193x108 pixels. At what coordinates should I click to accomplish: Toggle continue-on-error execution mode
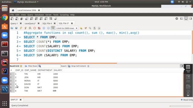coord(39,28)
